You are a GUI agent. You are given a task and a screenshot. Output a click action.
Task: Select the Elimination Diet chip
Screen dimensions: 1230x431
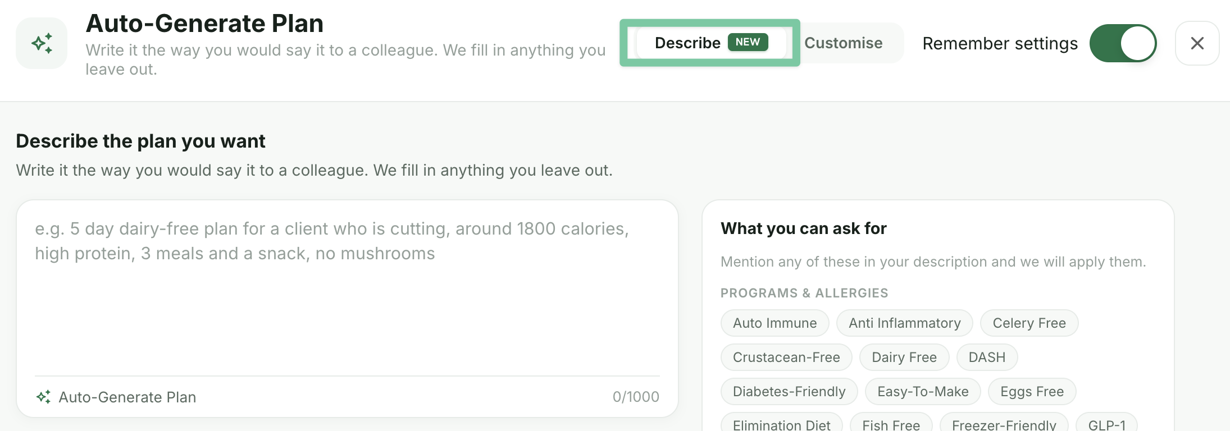point(781,425)
